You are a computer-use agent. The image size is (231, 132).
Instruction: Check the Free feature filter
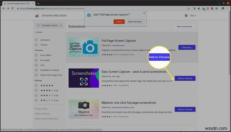[x=36, y=65]
